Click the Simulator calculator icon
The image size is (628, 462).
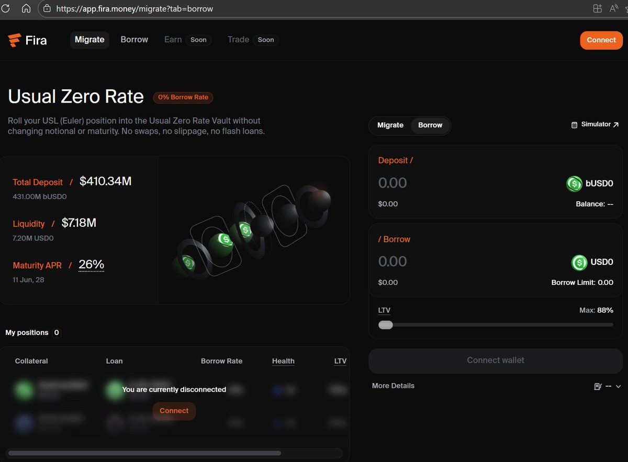[574, 125]
